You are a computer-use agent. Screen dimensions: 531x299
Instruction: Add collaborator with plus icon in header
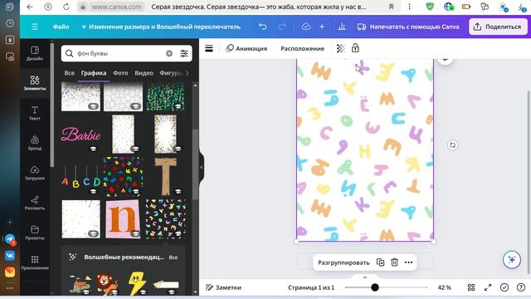(322, 27)
